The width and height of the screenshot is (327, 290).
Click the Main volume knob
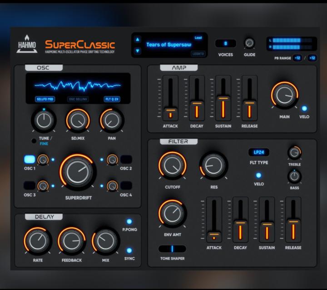285,95
